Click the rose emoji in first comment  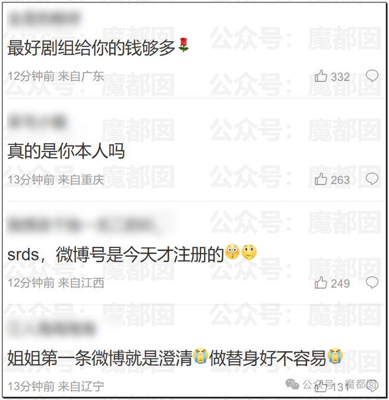pyautogui.click(x=183, y=45)
